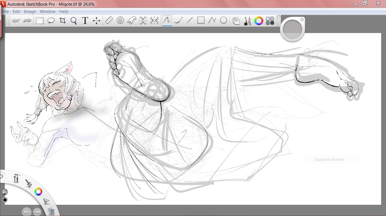This screenshot has width=386, height=216.
Task: Select the lasso selection tool
Action: (x=51, y=21)
